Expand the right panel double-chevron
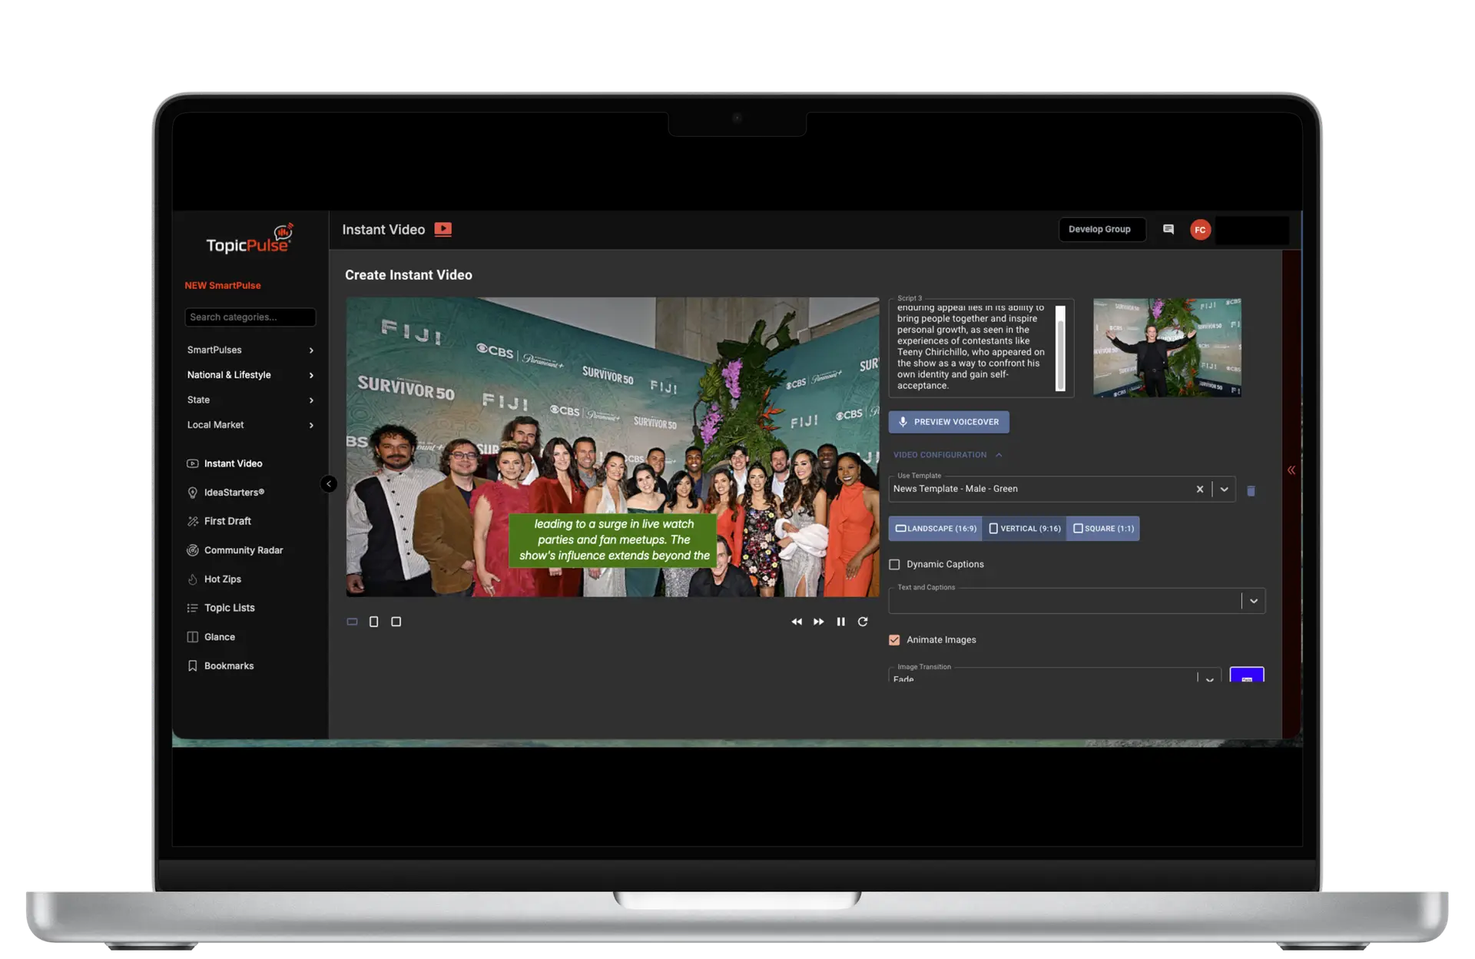This screenshot has width=1475, height=959. (1291, 470)
